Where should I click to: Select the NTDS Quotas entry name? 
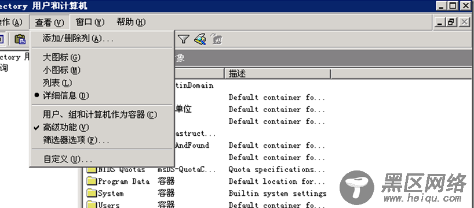click(x=122, y=170)
